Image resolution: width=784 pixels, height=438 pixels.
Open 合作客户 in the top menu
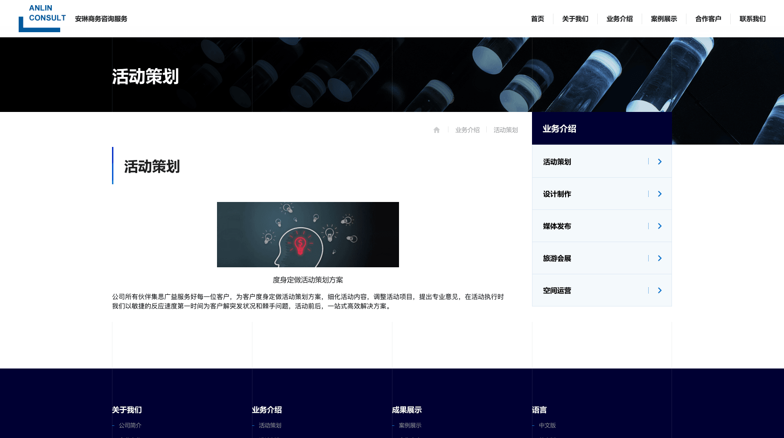coord(708,19)
